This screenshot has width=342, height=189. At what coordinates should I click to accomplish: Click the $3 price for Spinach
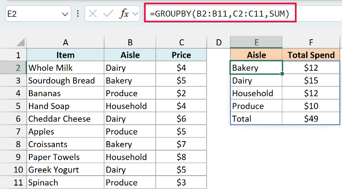coord(181,183)
